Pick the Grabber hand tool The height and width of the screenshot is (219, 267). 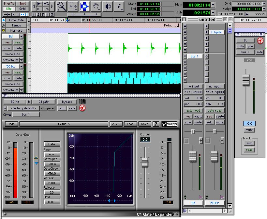point(96,6)
